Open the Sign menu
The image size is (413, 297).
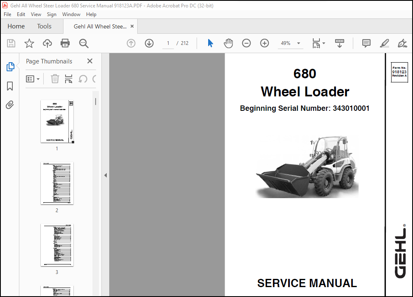52,14
